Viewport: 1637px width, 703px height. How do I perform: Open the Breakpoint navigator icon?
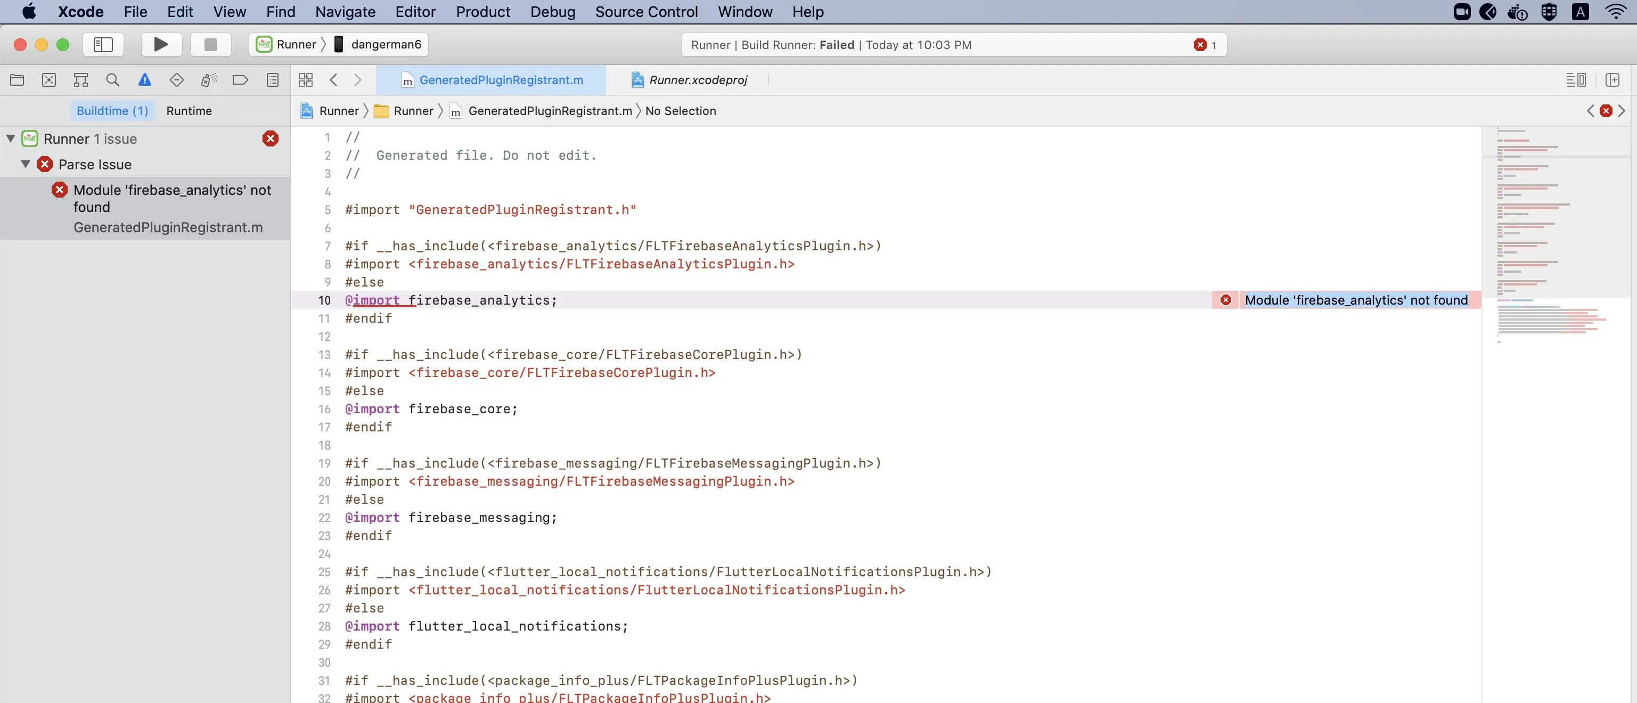pos(240,80)
